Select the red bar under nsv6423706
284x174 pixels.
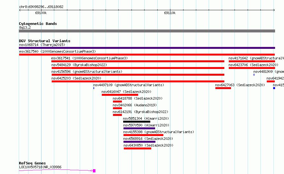pyautogui.click(x=252, y=68)
